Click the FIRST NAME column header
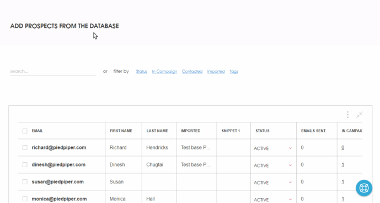 [x=121, y=131]
